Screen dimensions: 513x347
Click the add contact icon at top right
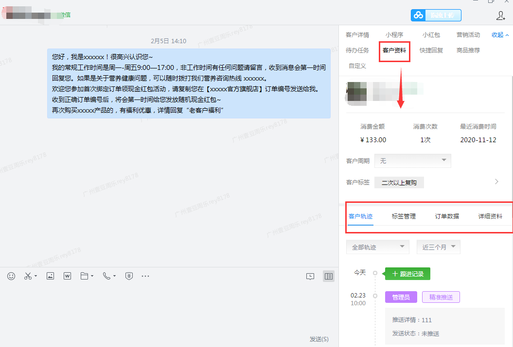tap(500, 16)
